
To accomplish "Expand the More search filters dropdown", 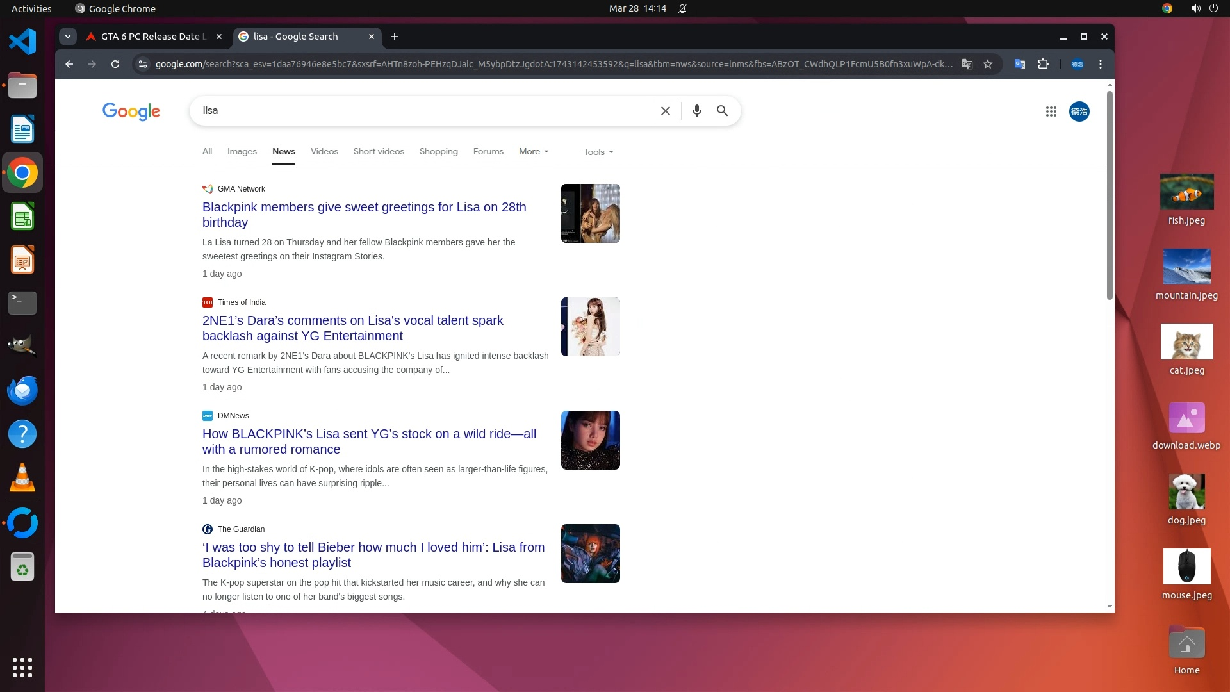I will pyautogui.click(x=533, y=152).
